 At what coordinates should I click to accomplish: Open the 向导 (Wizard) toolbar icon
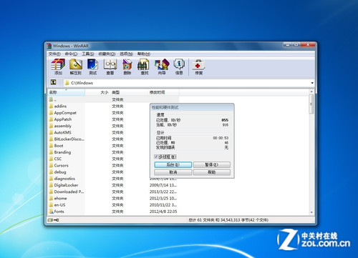[162, 66]
